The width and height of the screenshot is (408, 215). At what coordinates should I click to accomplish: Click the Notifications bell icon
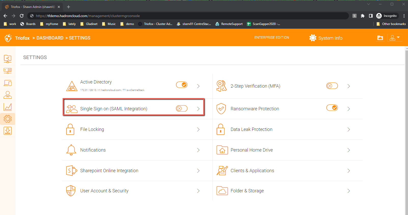pyautogui.click(x=71, y=150)
